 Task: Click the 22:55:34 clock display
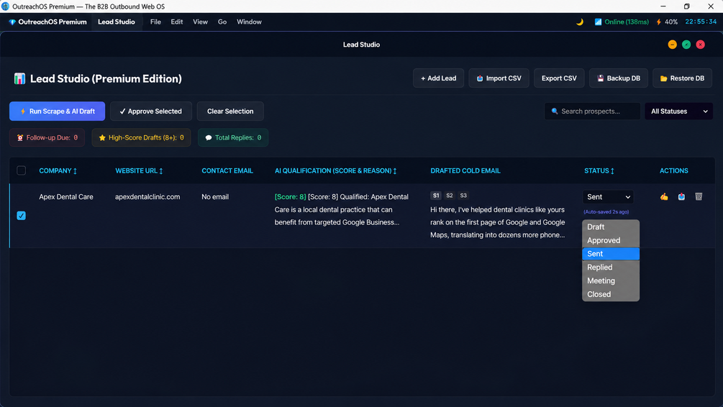coord(701,22)
